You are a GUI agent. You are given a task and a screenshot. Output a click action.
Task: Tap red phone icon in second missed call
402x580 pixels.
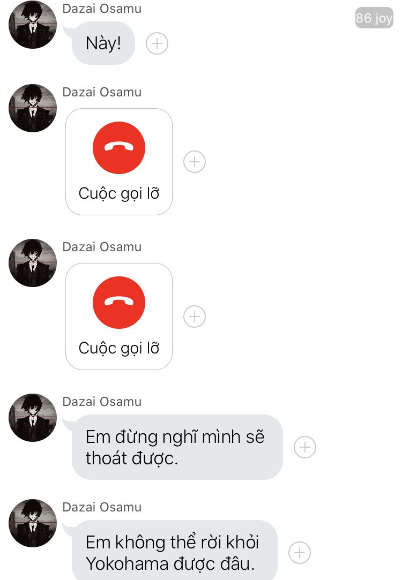[119, 303]
